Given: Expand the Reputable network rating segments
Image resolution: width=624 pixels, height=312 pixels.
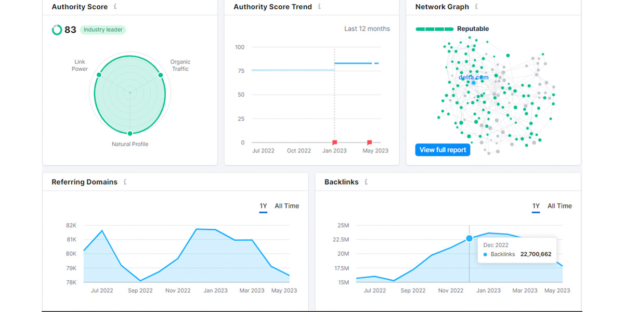Looking at the screenshot, I should (x=434, y=29).
